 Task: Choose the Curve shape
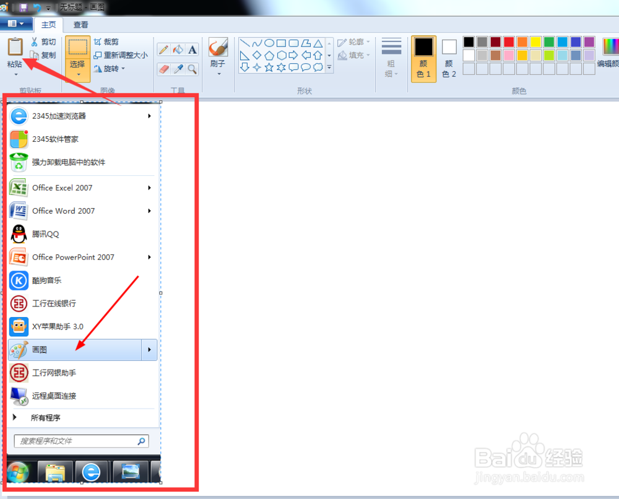click(x=257, y=43)
